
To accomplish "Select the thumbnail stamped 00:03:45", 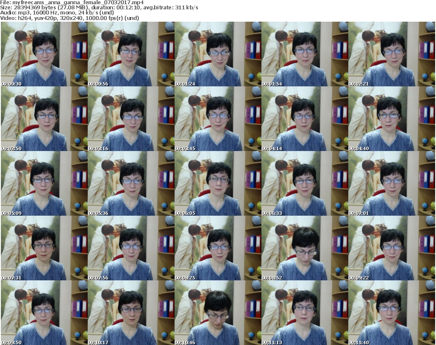I will tap(218, 119).
